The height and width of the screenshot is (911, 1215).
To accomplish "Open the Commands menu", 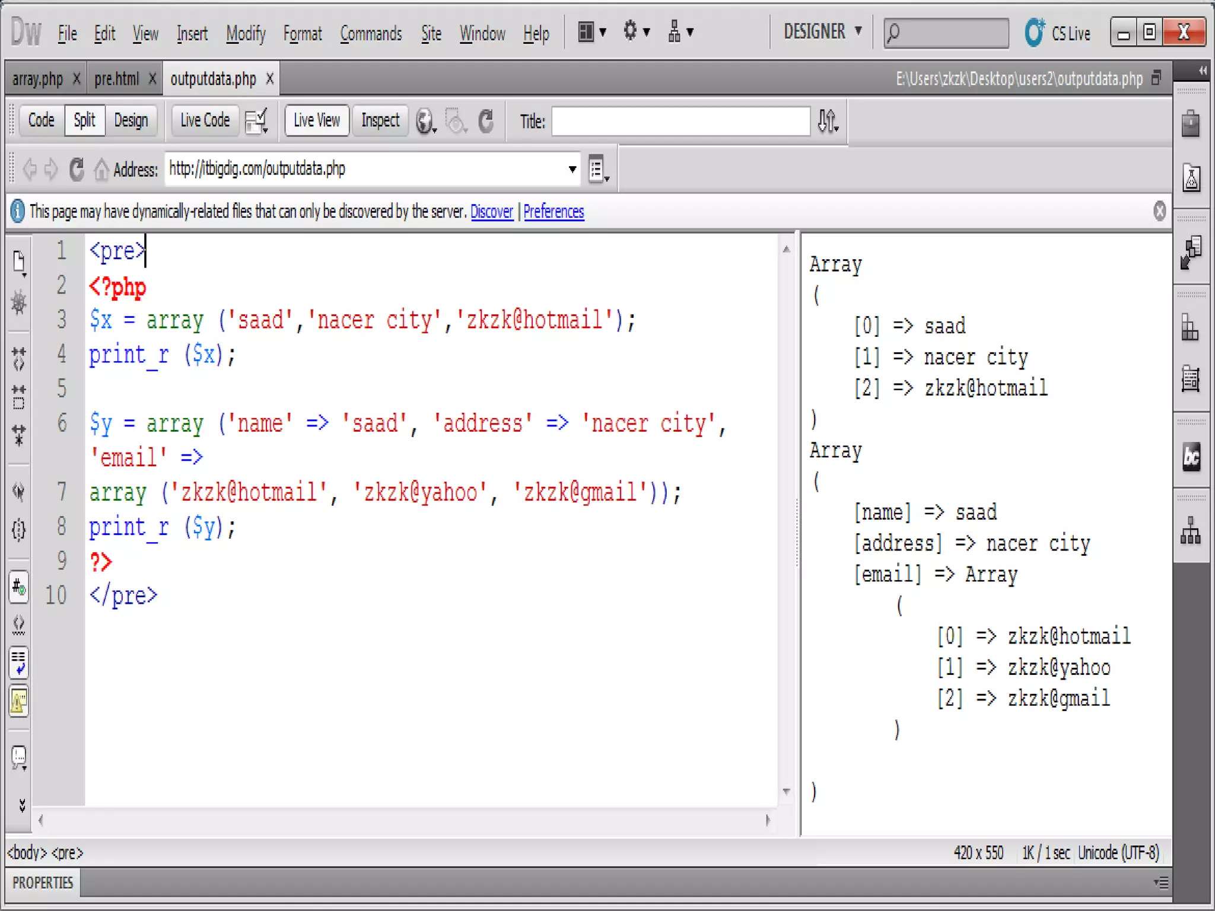I will coord(371,34).
